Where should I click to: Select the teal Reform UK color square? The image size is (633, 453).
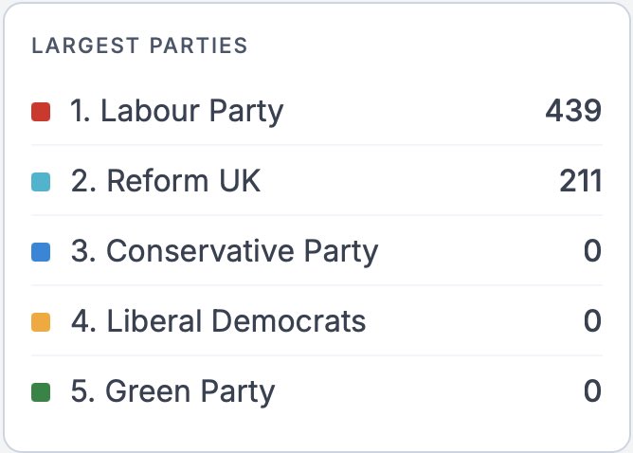tap(41, 182)
